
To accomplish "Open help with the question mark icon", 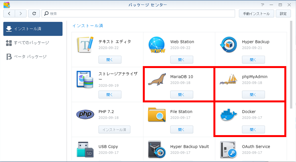I will [x=262, y=5].
